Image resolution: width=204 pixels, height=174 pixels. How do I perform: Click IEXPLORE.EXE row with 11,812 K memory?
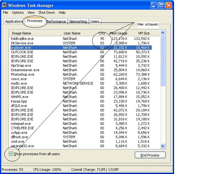pos(81,57)
